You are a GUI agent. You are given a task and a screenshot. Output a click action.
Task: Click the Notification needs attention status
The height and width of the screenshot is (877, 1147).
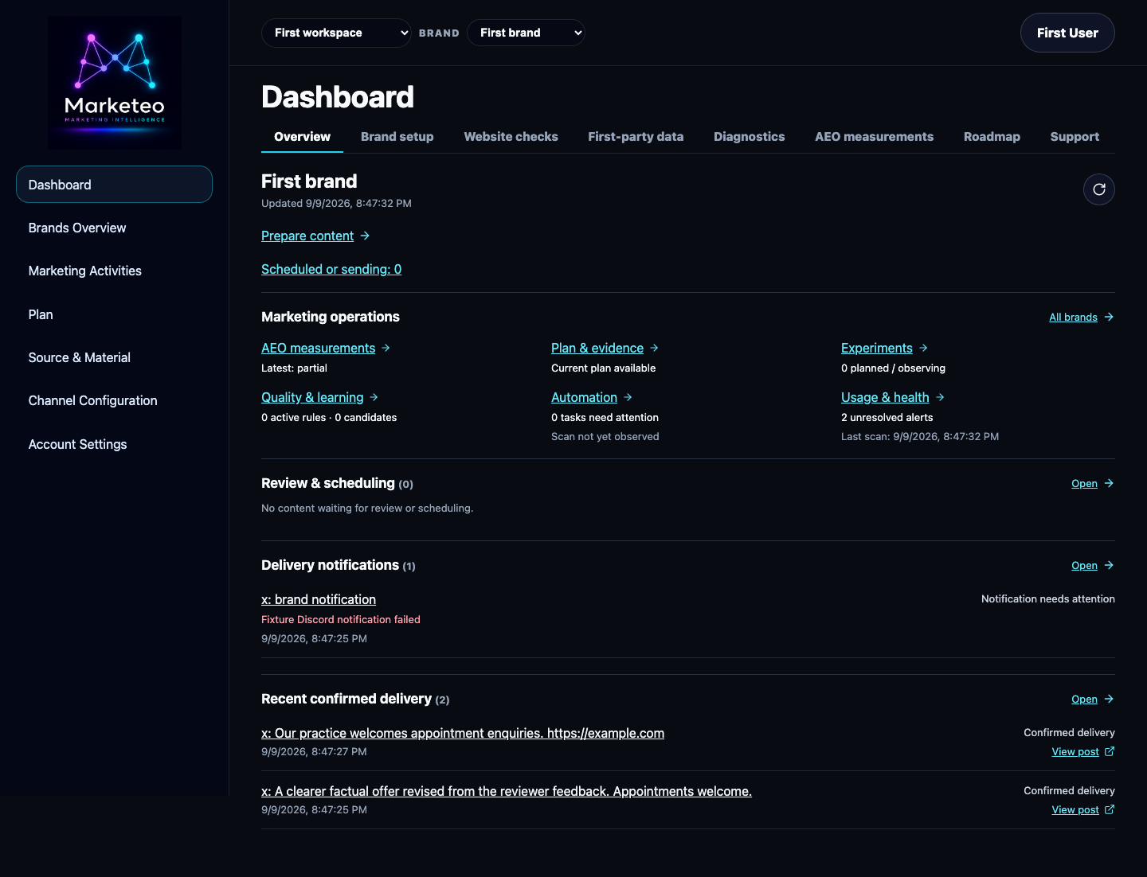click(1048, 598)
